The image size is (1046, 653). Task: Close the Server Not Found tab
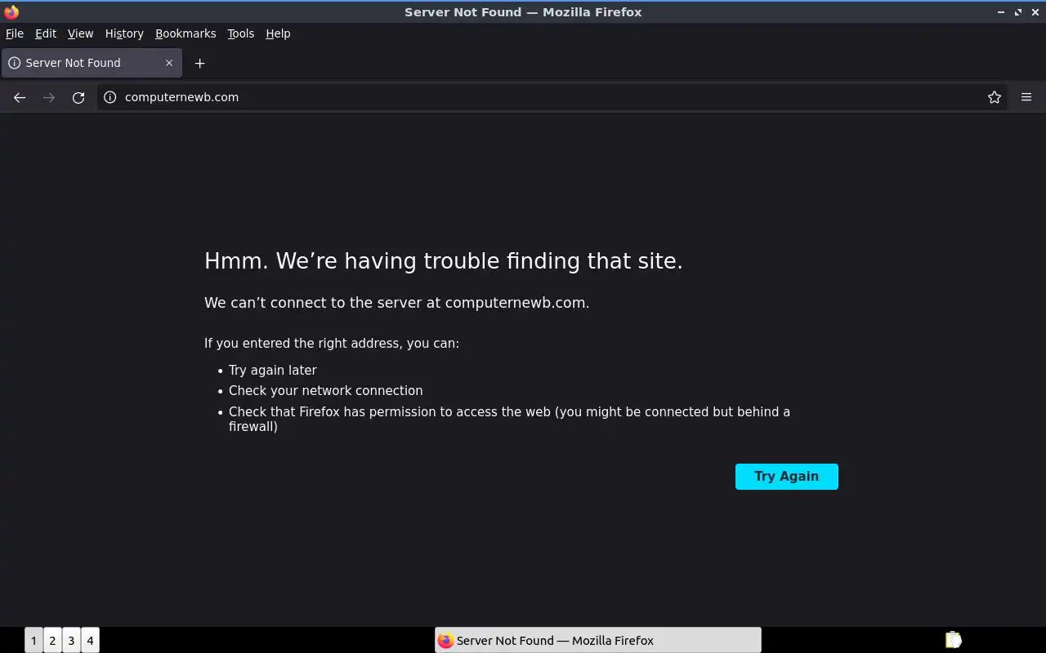click(x=169, y=63)
